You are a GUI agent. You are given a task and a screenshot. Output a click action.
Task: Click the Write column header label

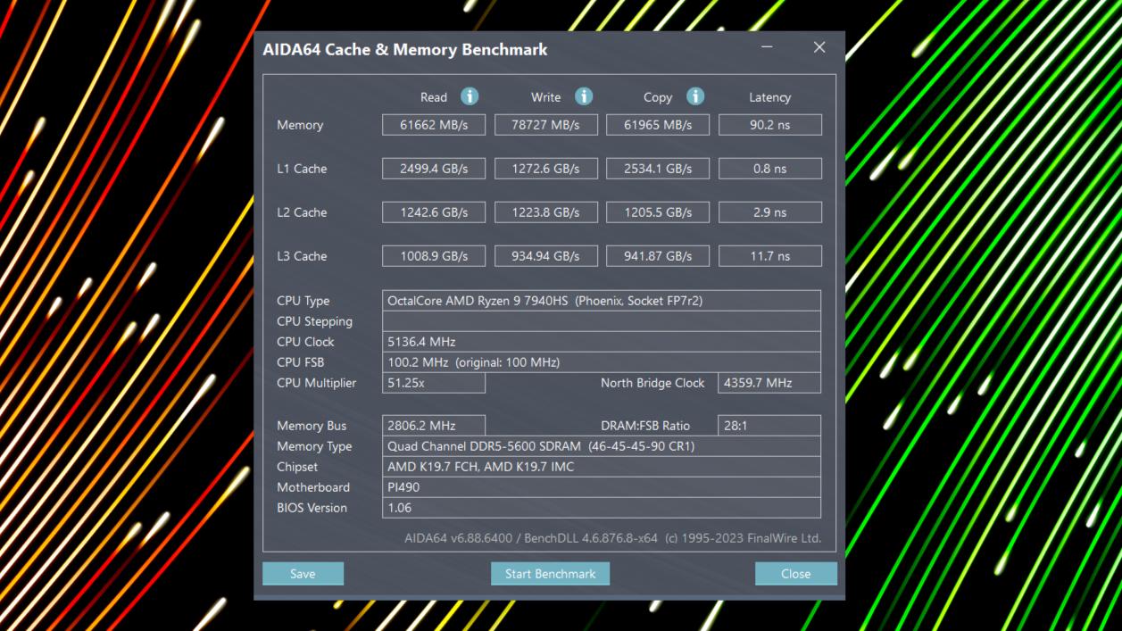tap(546, 97)
